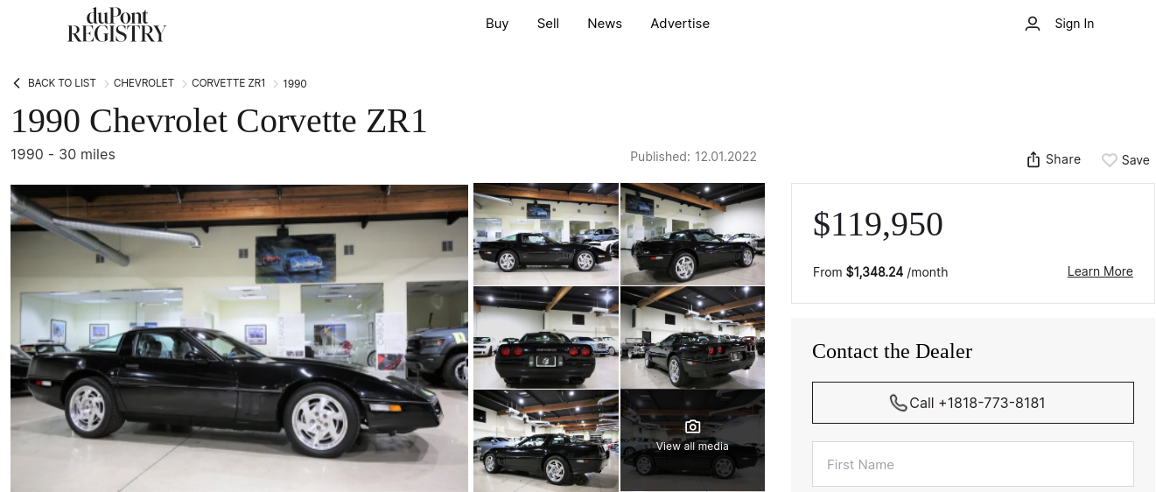Screen dimensions: 1156x492
Task: Click the Share upload icon
Action: coord(1033,159)
